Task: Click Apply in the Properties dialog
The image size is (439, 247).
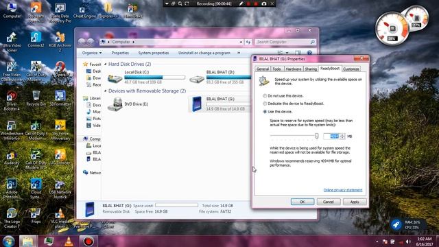Action: click(x=355, y=202)
